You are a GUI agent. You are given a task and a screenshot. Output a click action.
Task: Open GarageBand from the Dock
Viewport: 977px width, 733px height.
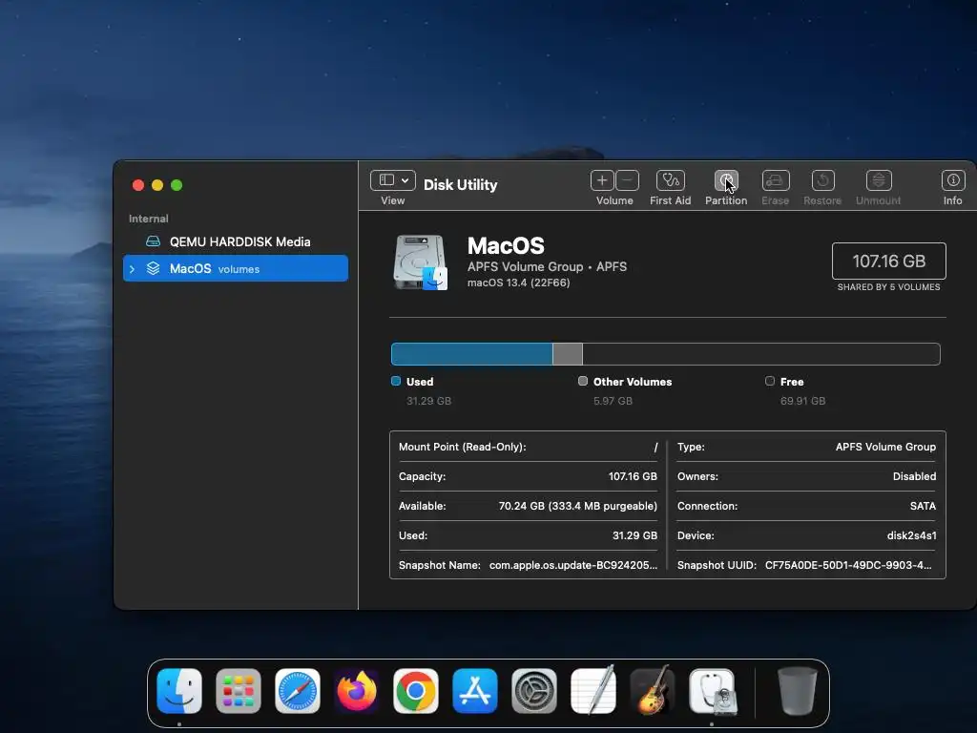[653, 690]
